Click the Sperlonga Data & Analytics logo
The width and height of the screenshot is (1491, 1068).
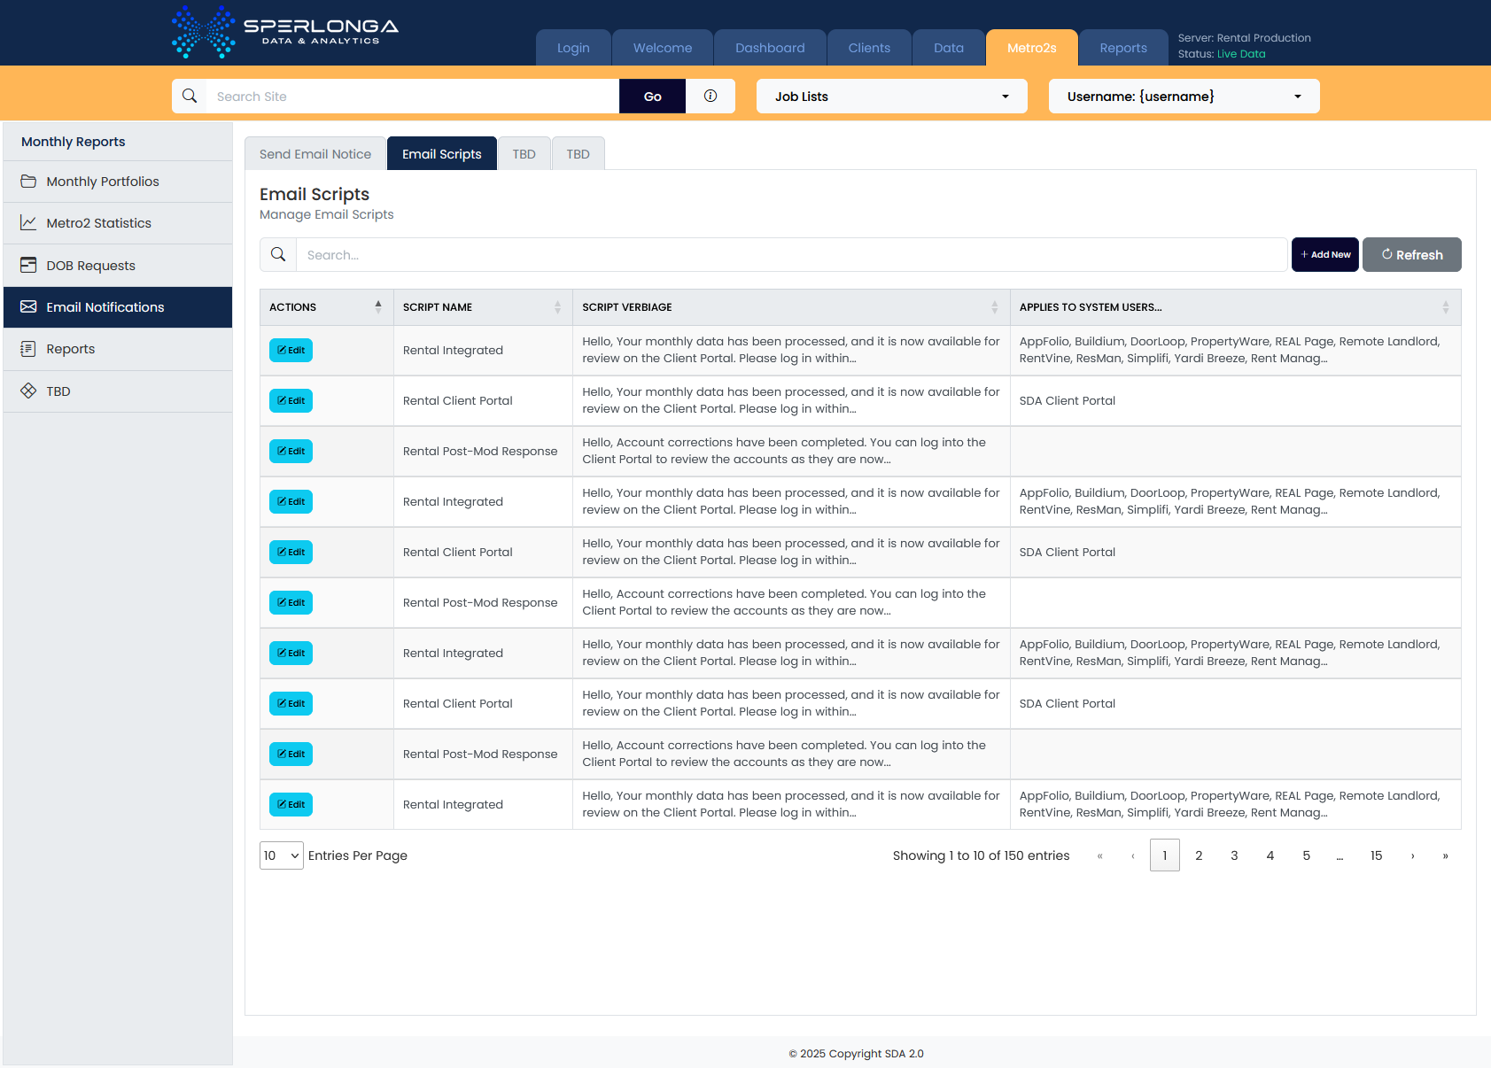(284, 32)
